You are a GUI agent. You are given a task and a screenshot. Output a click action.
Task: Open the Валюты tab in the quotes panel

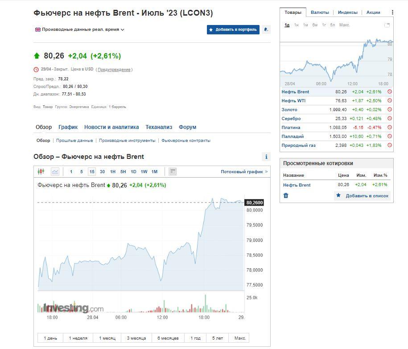[321, 12]
